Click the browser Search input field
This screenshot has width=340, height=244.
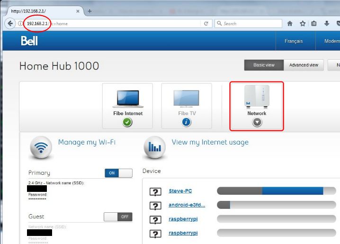point(248,23)
